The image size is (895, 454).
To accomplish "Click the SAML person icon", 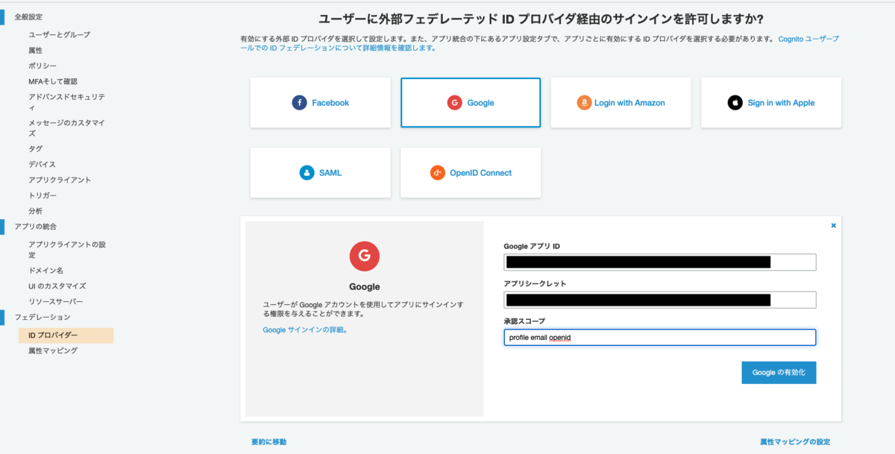I will point(307,172).
